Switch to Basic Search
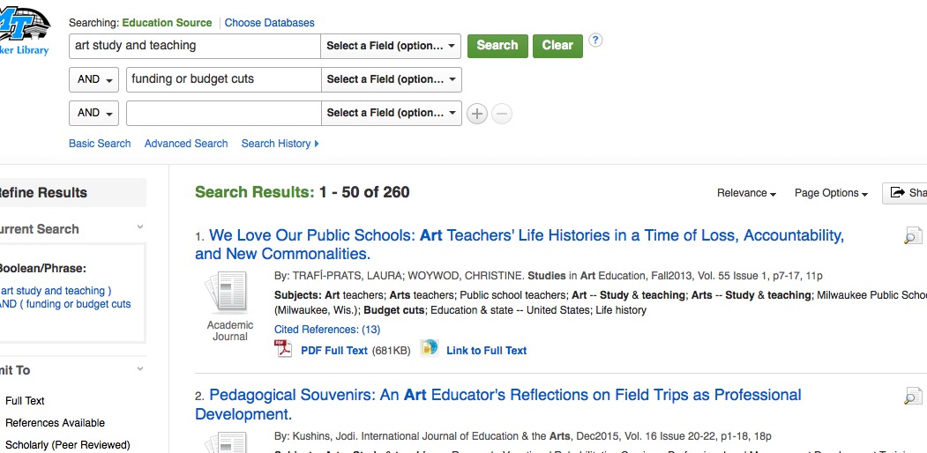927x453 pixels. click(x=100, y=144)
